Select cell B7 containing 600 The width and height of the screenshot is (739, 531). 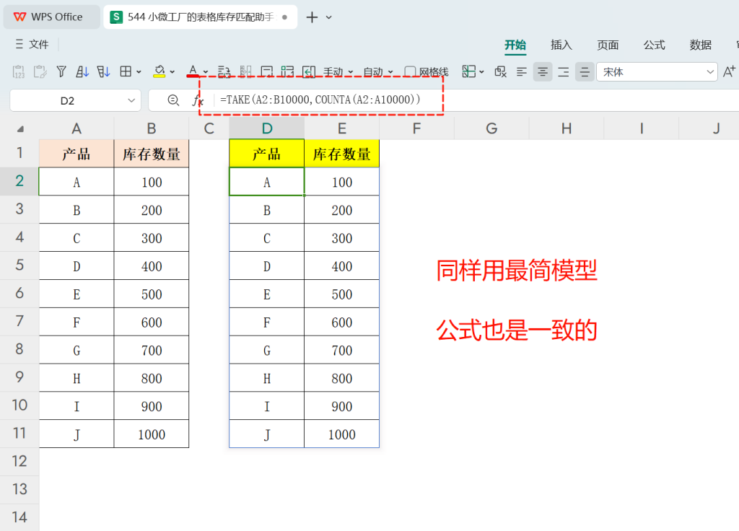point(152,322)
